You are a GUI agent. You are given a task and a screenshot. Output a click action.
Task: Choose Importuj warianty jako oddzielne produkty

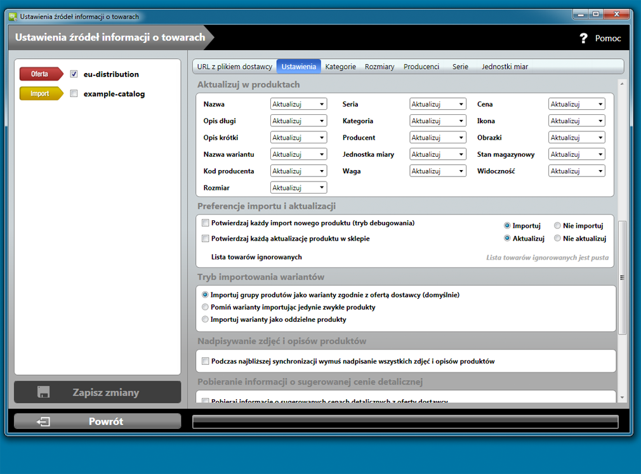coord(205,319)
